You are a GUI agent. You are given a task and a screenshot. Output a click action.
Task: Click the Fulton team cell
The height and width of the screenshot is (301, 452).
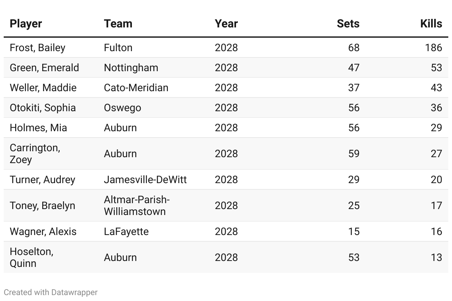point(118,48)
